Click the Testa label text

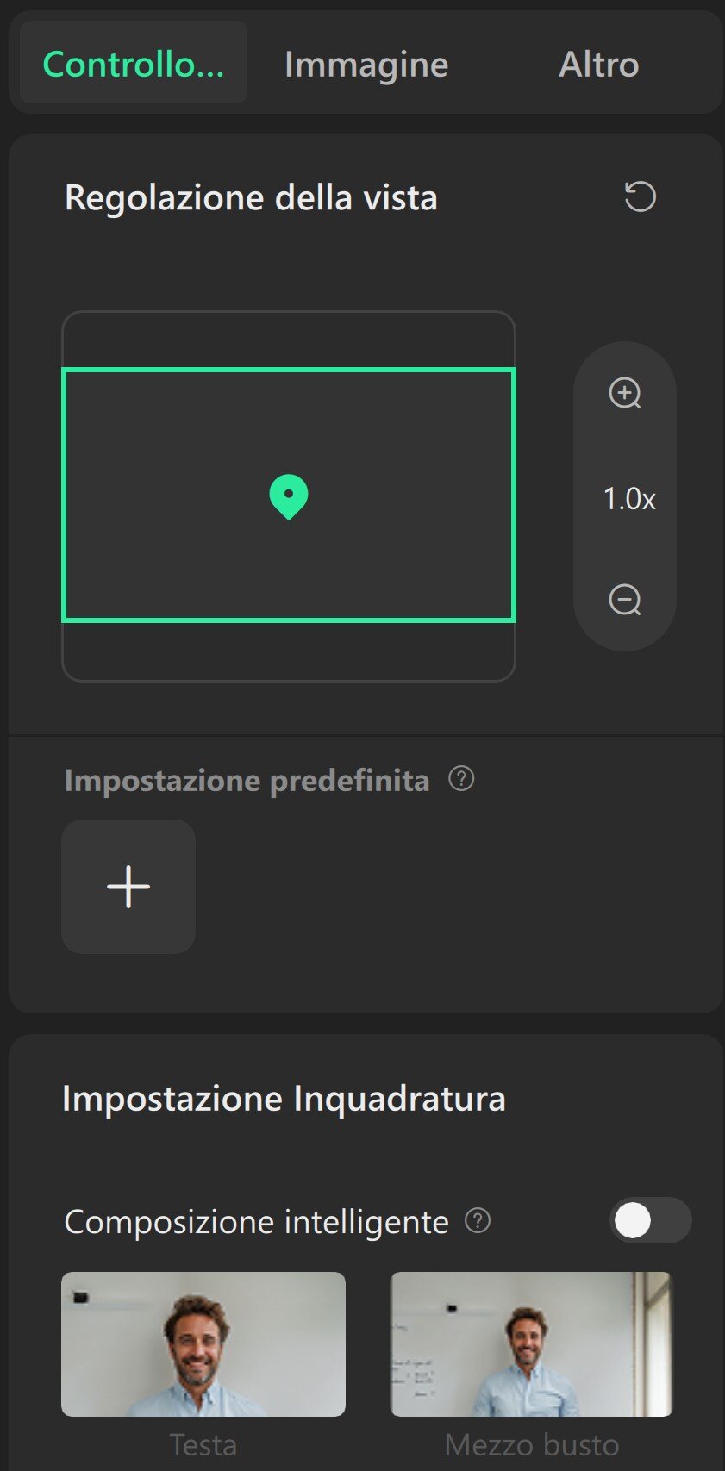coord(203,1444)
